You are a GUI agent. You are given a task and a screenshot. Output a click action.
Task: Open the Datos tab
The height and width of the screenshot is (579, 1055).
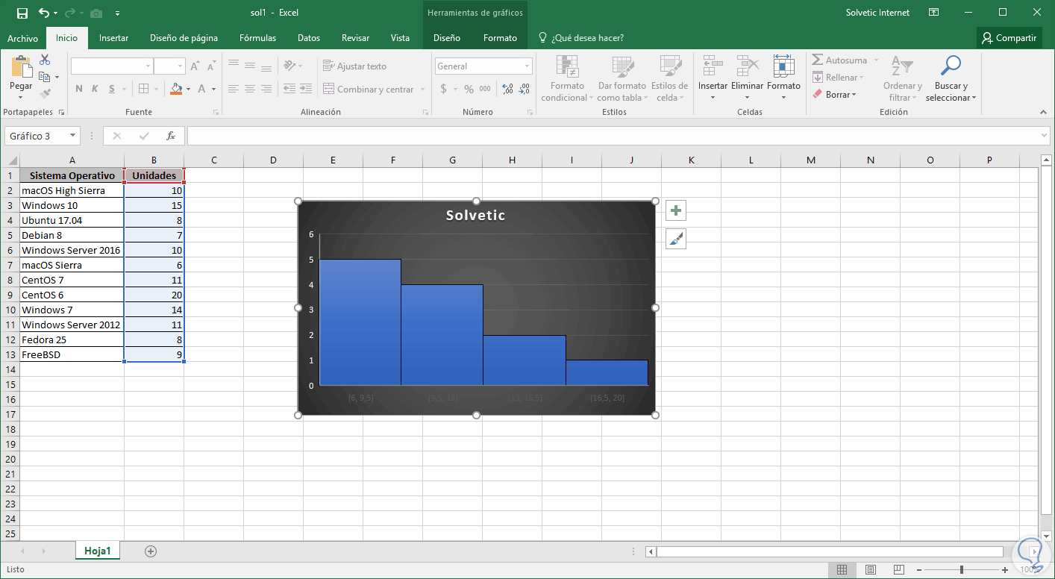pos(309,38)
